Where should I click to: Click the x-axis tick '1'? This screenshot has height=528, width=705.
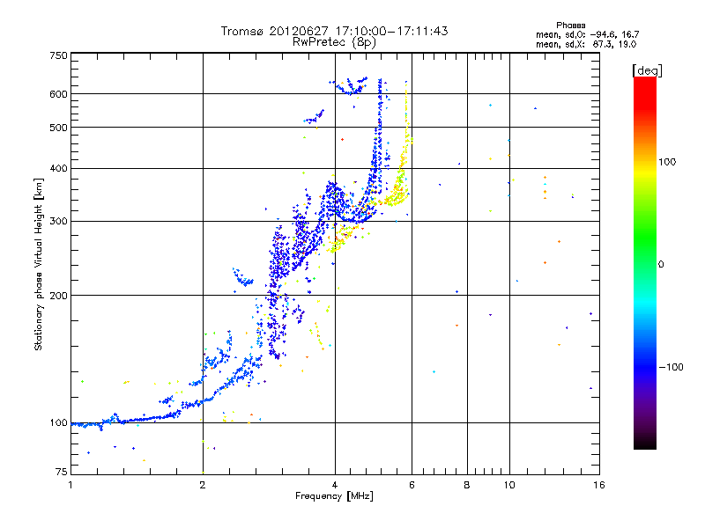(x=70, y=485)
